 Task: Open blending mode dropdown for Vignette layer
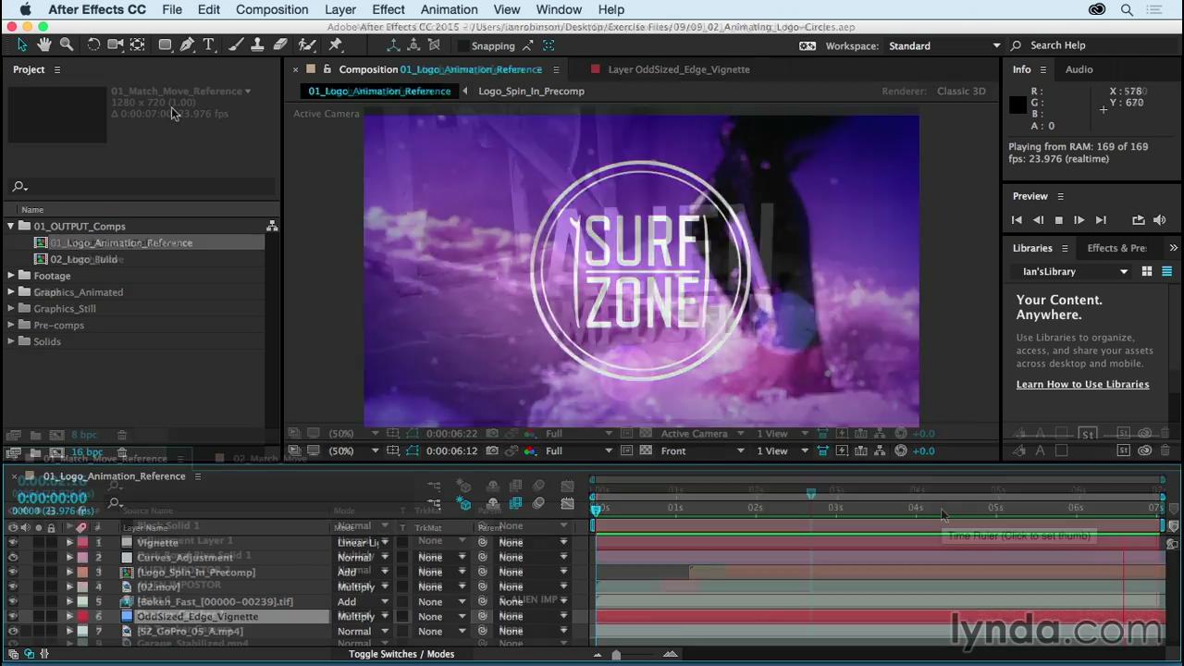click(362, 542)
